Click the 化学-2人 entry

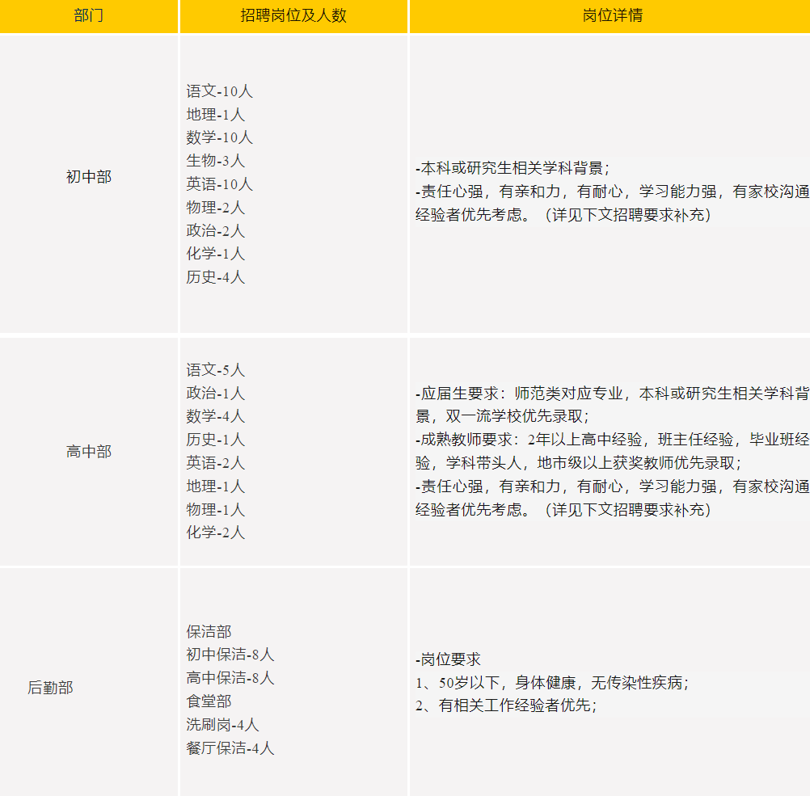click(x=215, y=533)
